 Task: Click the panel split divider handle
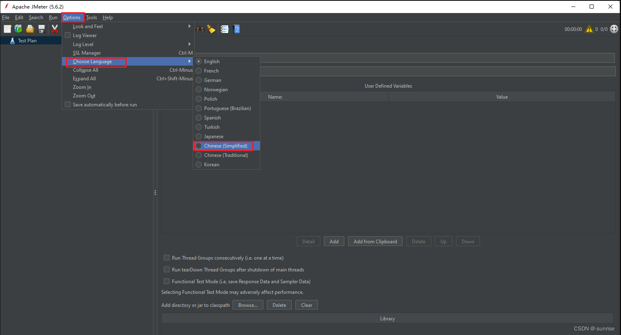click(155, 192)
